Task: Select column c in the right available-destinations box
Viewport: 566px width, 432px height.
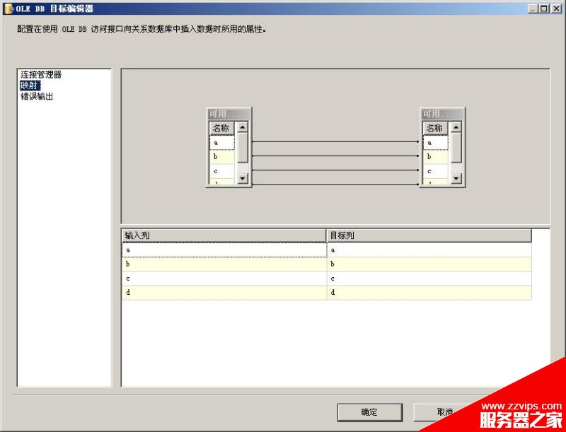Action: point(436,171)
